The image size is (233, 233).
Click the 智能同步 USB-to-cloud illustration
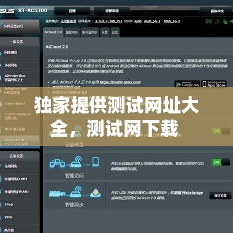click(x=75, y=192)
